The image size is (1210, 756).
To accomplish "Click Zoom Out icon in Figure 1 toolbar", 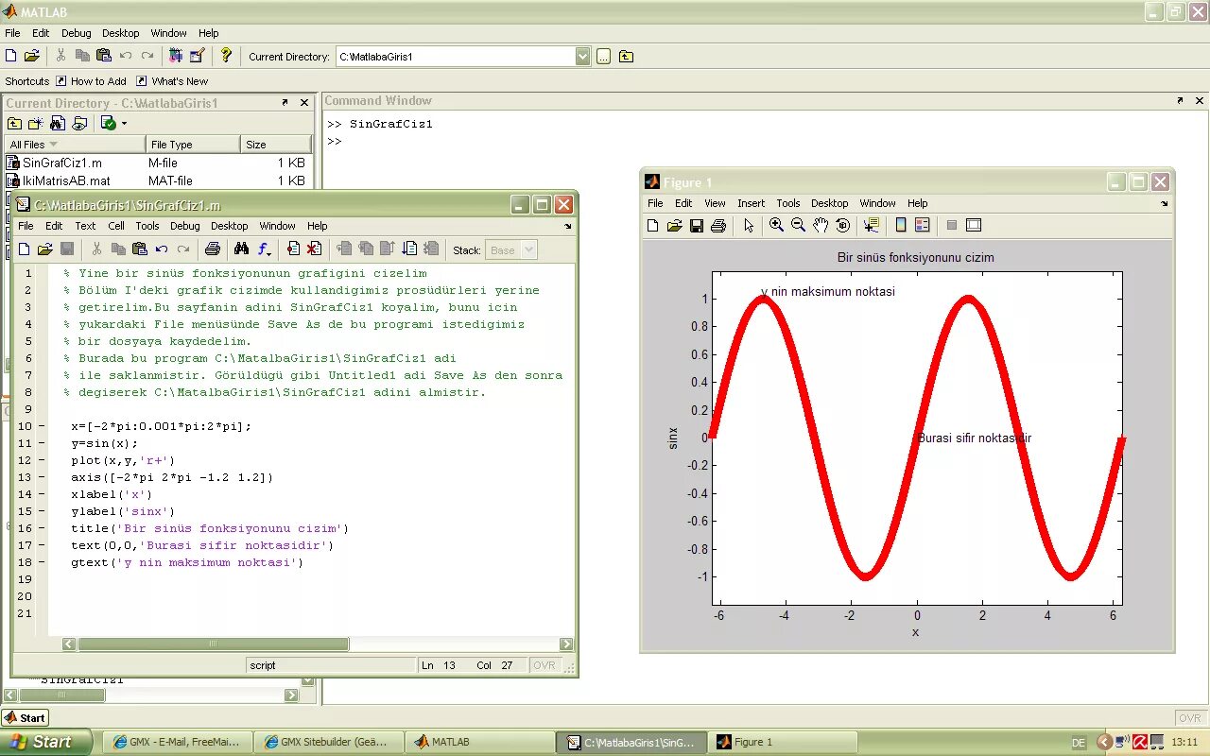I will [x=798, y=225].
